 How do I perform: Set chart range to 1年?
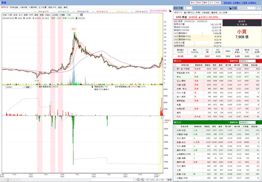click(x=157, y=180)
